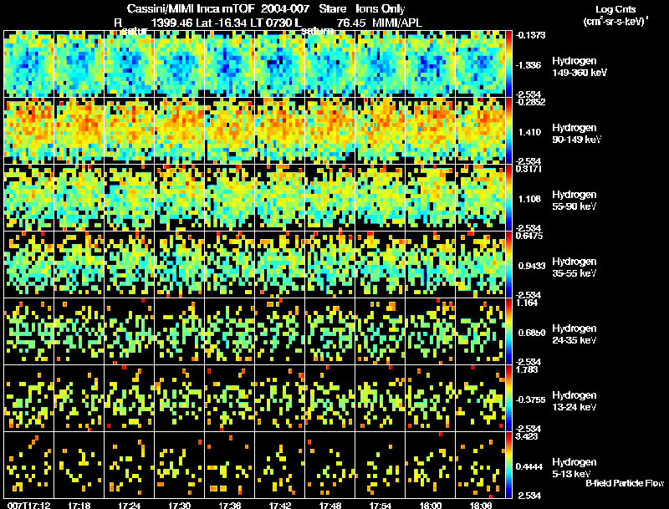Click the '1.164' colorbar value
Screen dimensions: 669x509
pos(527,303)
